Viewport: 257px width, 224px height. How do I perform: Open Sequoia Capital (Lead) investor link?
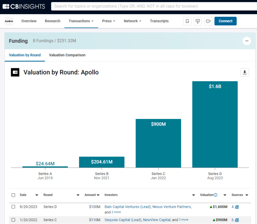click(x=123, y=220)
